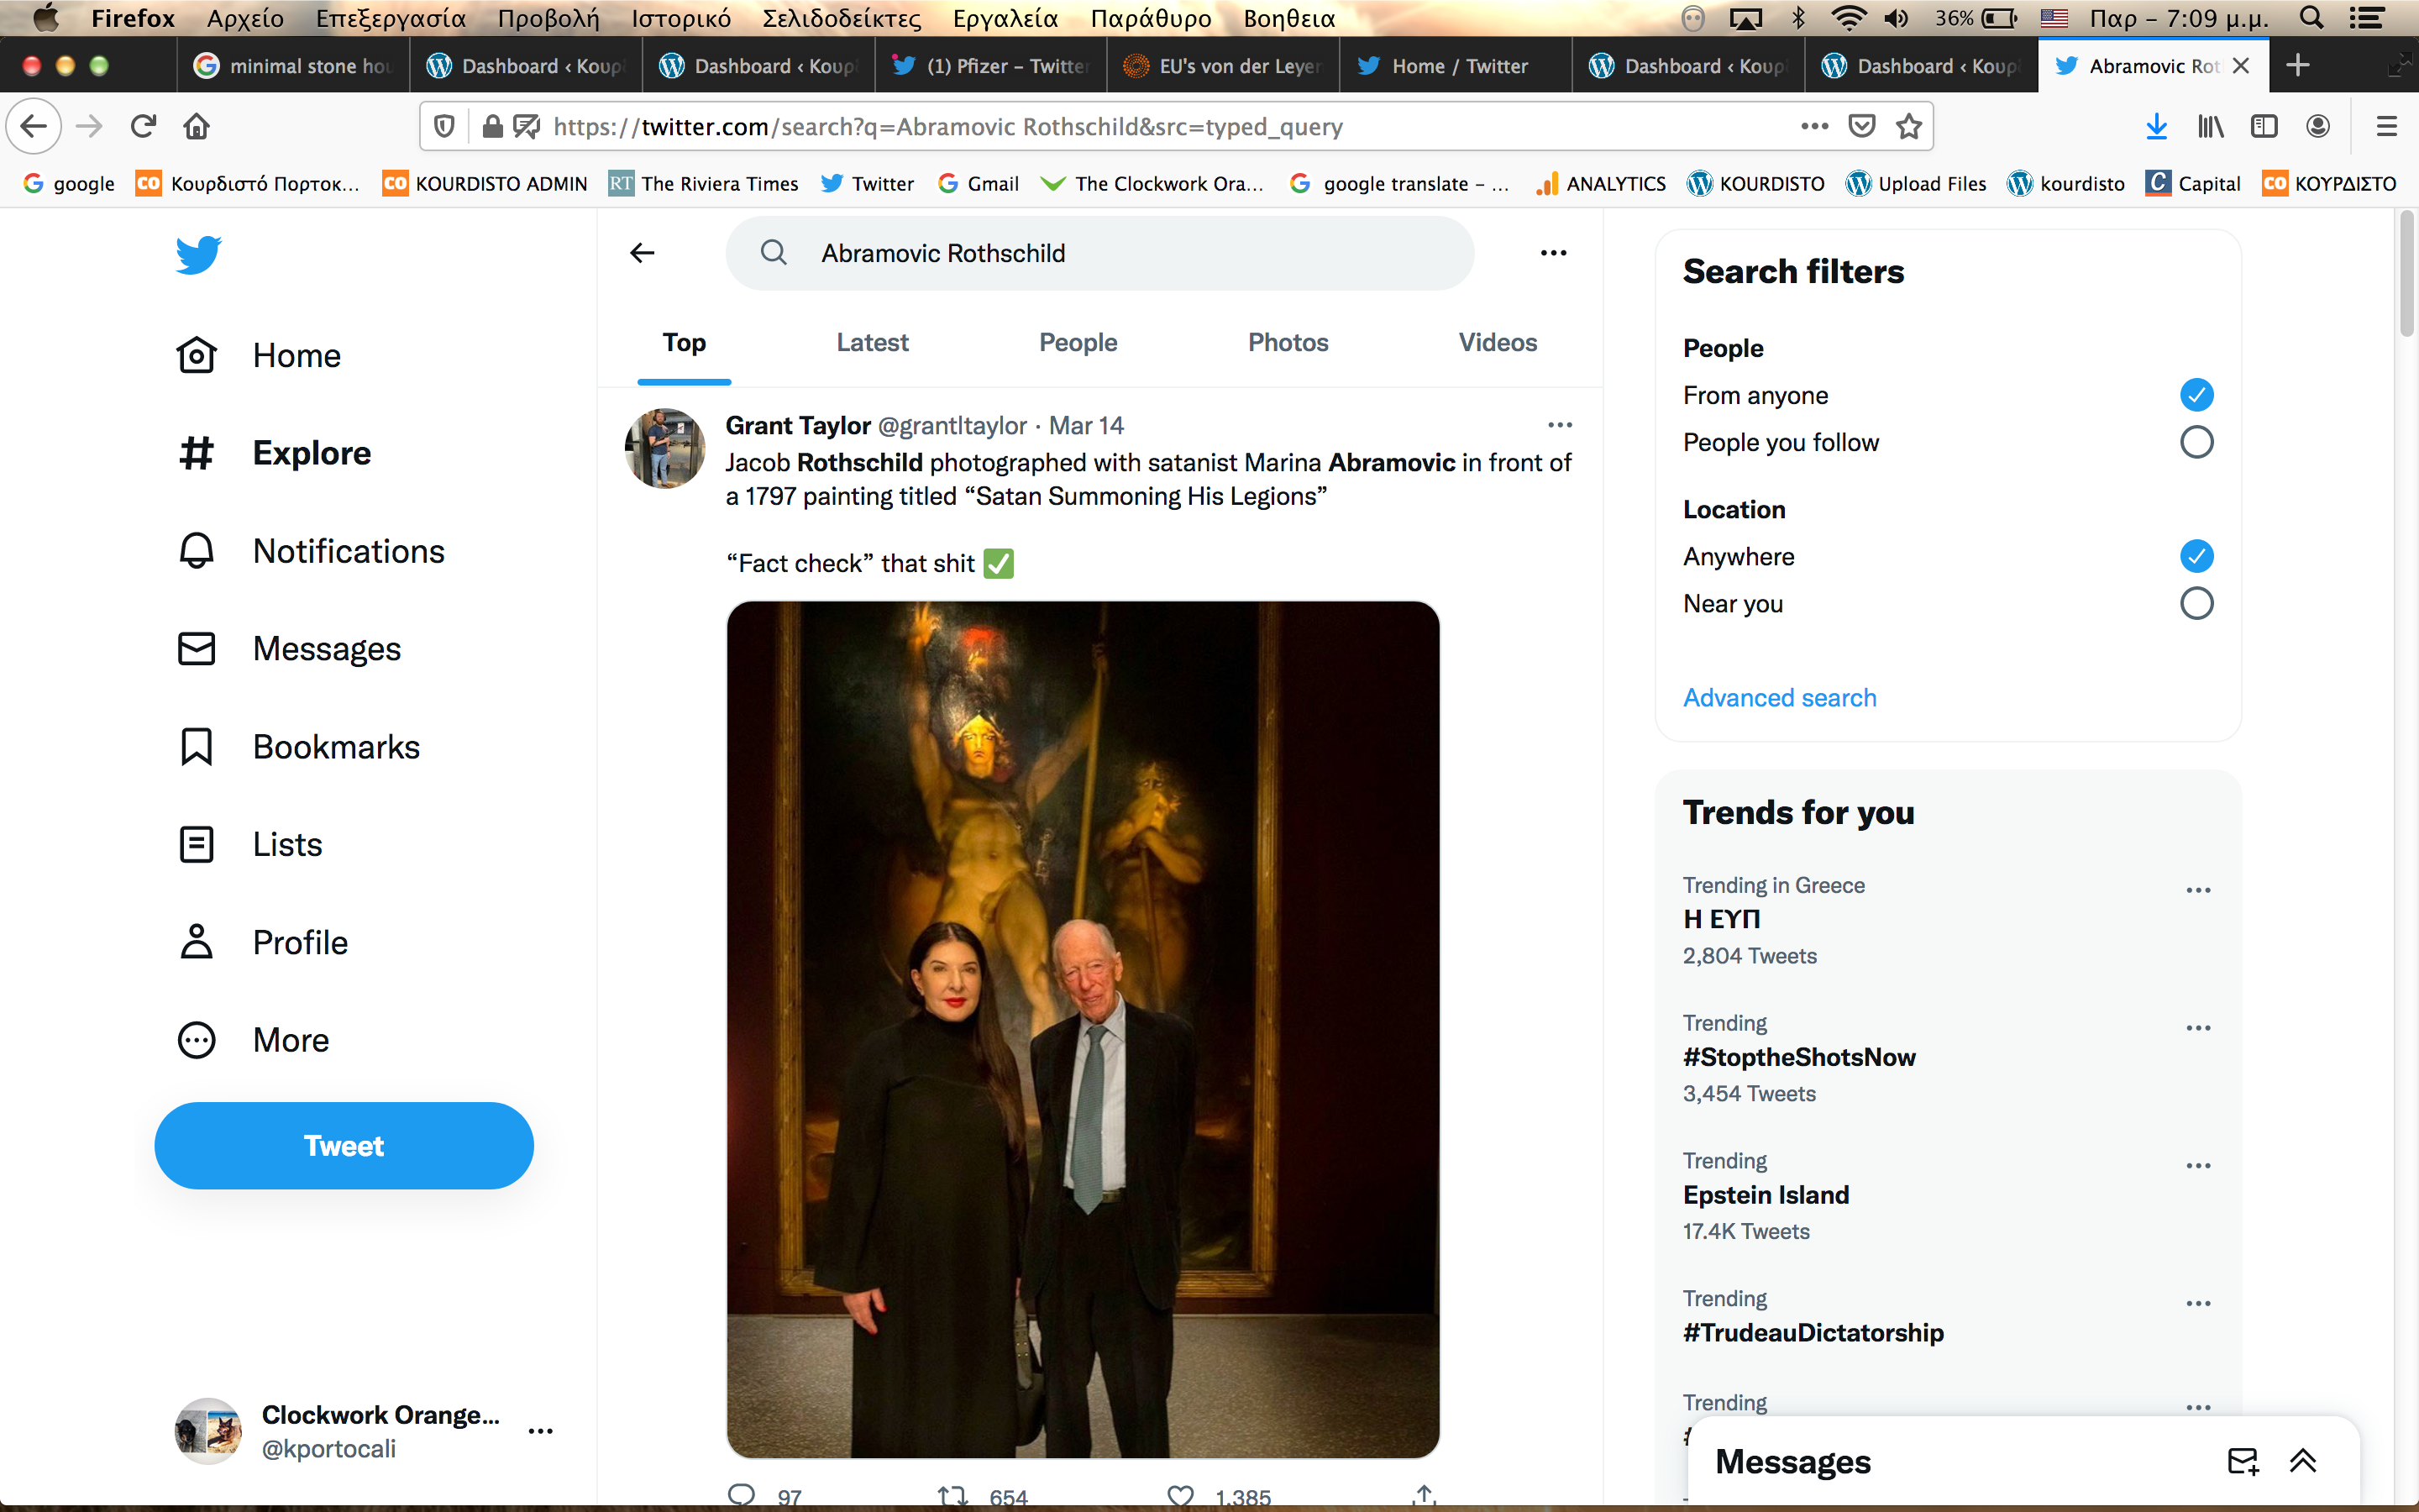Select the Near you location filter
Image resolution: width=2419 pixels, height=1512 pixels.
2196,603
